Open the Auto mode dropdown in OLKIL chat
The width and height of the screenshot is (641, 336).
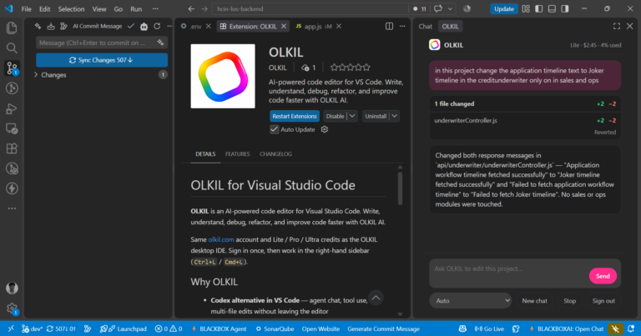click(471, 300)
